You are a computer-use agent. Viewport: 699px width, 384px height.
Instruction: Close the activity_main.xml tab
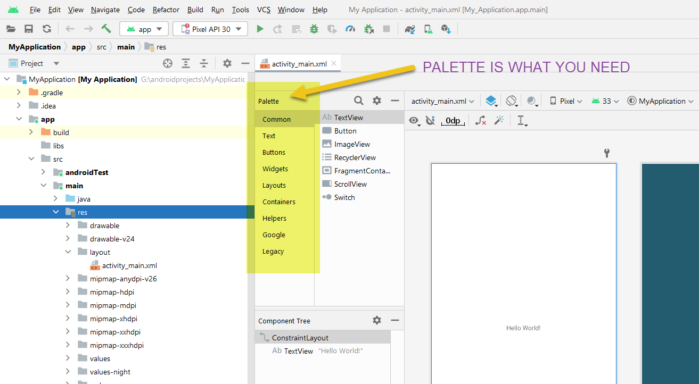coord(334,63)
